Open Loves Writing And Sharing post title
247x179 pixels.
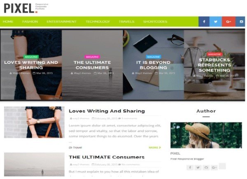pos(107,111)
